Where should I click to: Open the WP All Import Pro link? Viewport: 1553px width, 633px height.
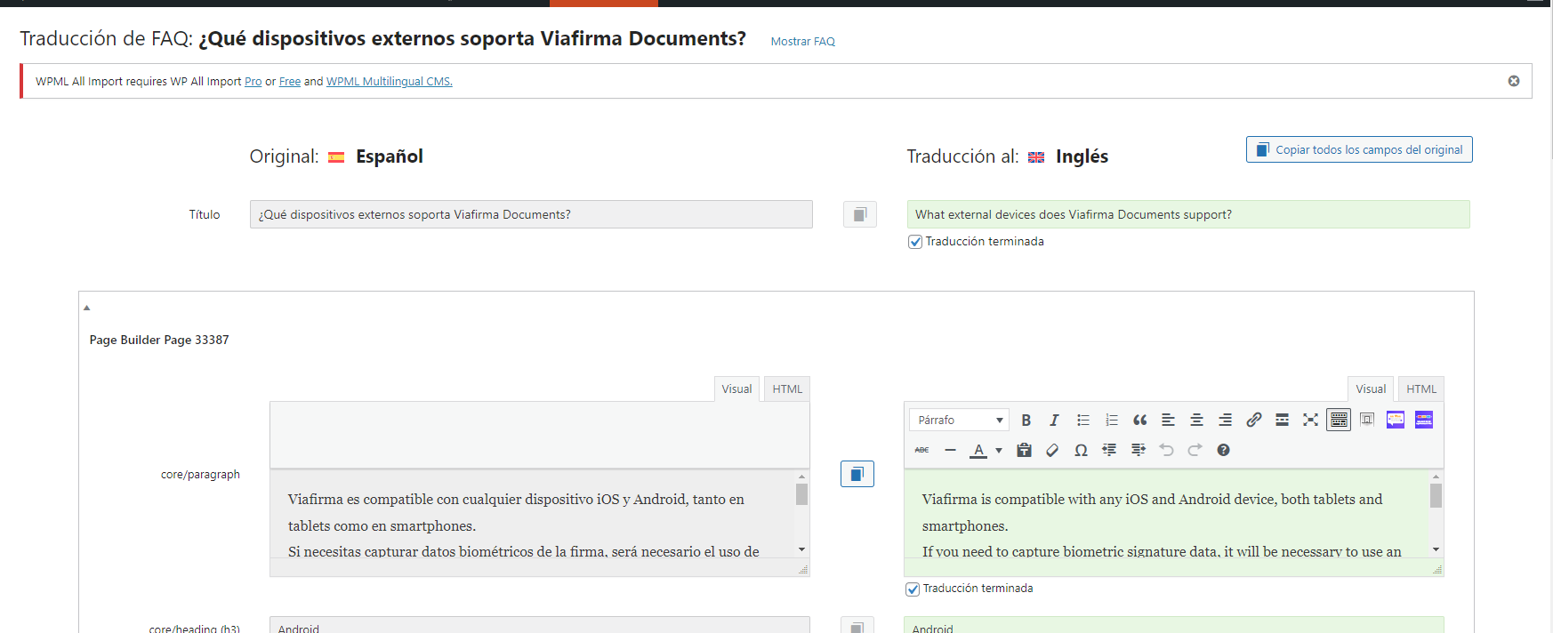[x=253, y=82]
